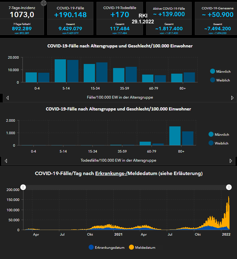237x259 pixels.
Task: Click right arrow of Fälle/100.000 EW chart
Action: (x=232, y=98)
